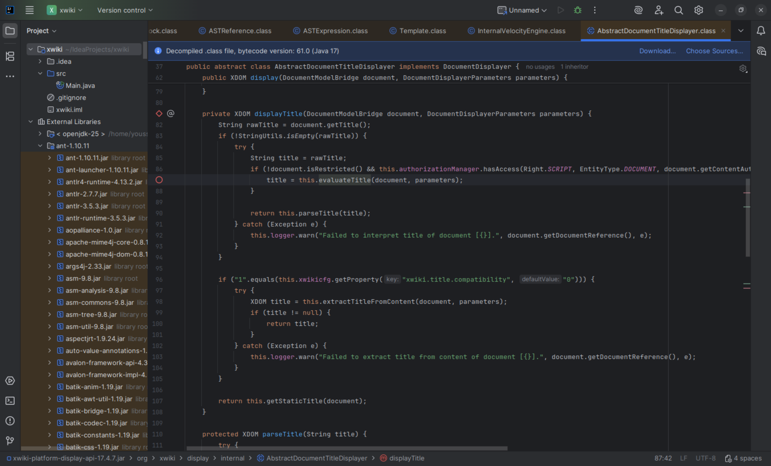This screenshot has width=771, height=466.
Task: Open the Git tool window icon
Action: click(10, 441)
